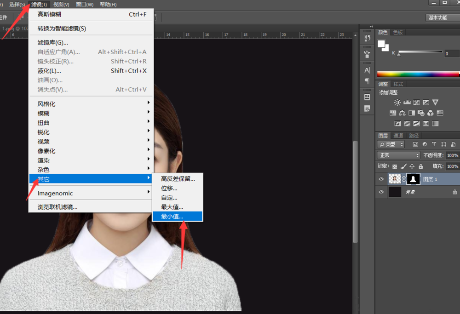Open the History panel icon
460x314 pixels.
coord(367,38)
